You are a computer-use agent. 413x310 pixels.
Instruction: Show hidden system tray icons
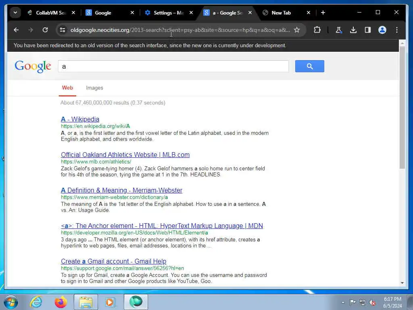[343, 302]
